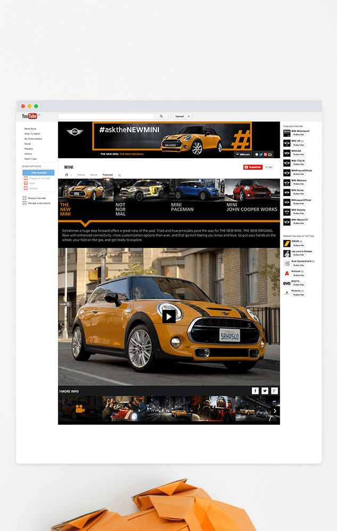Open carousel thumbnail of night street scene
Screen dimensions: 337x531
169,409
